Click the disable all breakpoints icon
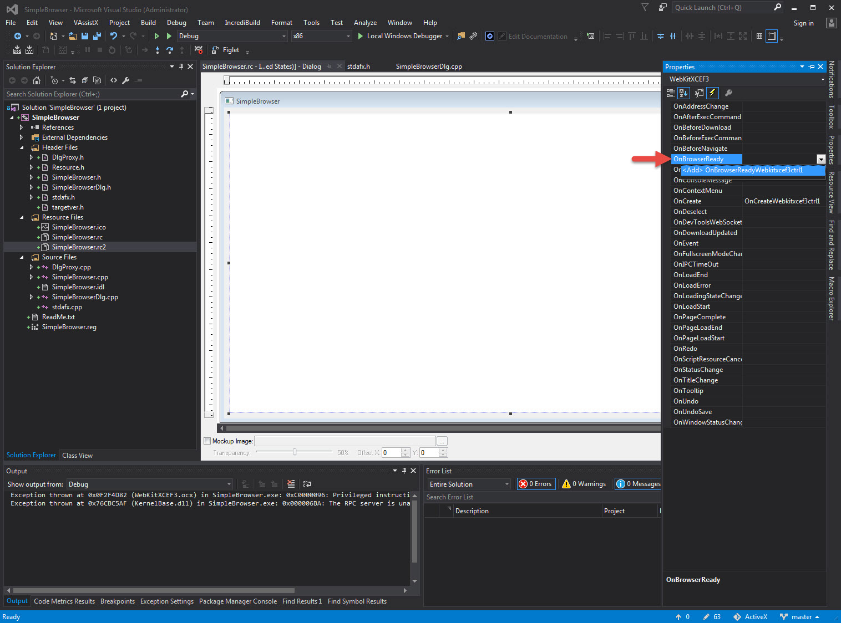This screenshot has height=623, width=841. (199, 50)
